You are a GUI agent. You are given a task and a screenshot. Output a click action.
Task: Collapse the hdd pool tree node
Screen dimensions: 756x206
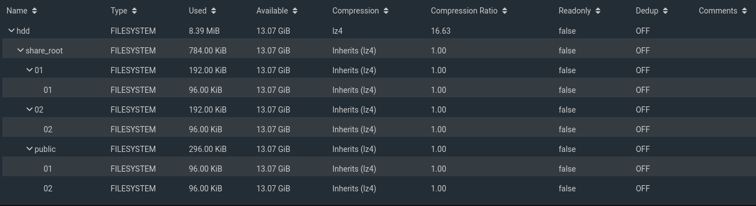pyautogui.click(x=11, y=30)
